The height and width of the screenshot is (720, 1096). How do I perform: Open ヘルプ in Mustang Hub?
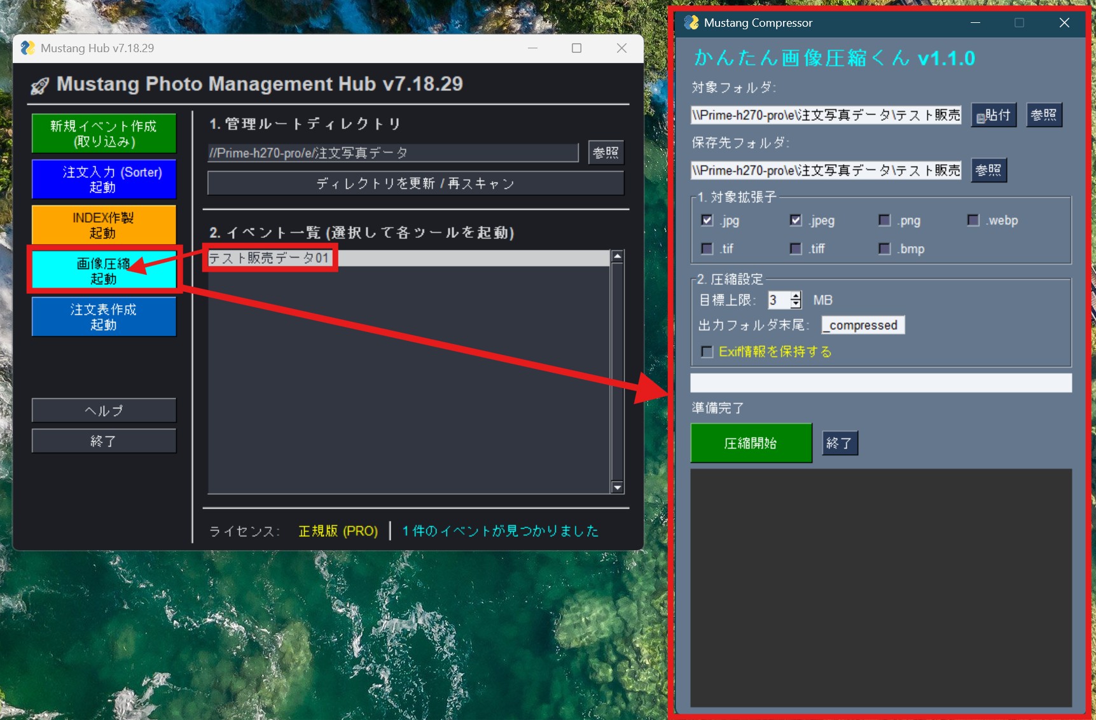tap(104, 410)
